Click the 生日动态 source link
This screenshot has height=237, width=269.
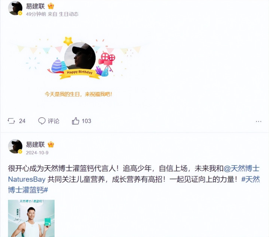(x=68, y=14)
